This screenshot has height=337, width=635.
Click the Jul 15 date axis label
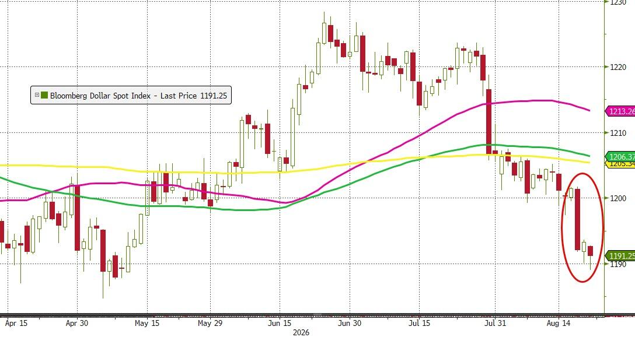point(419,323)
